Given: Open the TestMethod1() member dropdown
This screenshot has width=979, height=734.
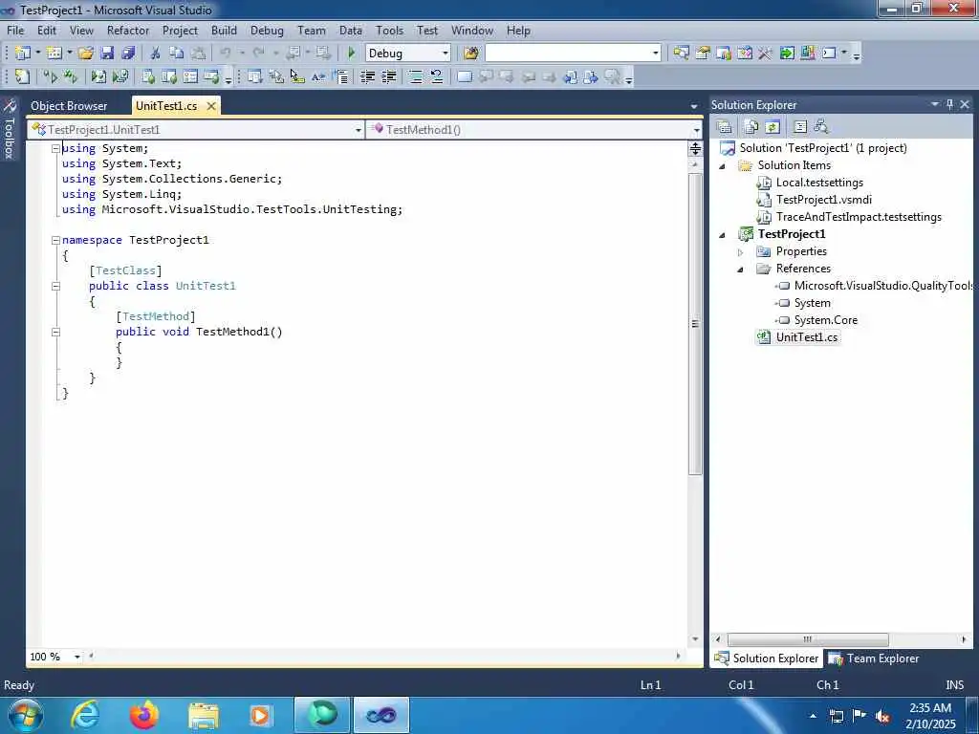Looking at the screenshot, I should pos(696,130).
